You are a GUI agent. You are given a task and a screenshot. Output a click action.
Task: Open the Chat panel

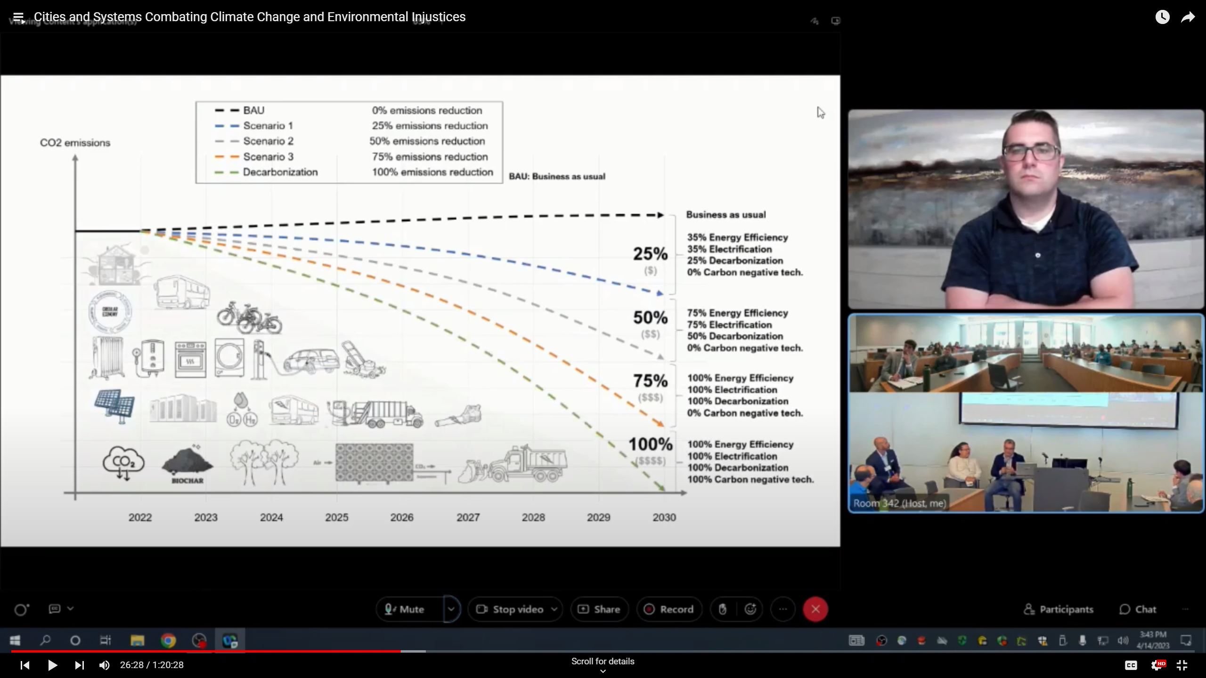tap(1138, 609)
